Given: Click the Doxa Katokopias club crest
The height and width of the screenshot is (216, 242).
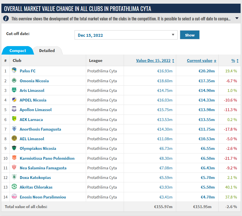Looking at the screenshot, I should pyautogui.click(x=14, y=177).
